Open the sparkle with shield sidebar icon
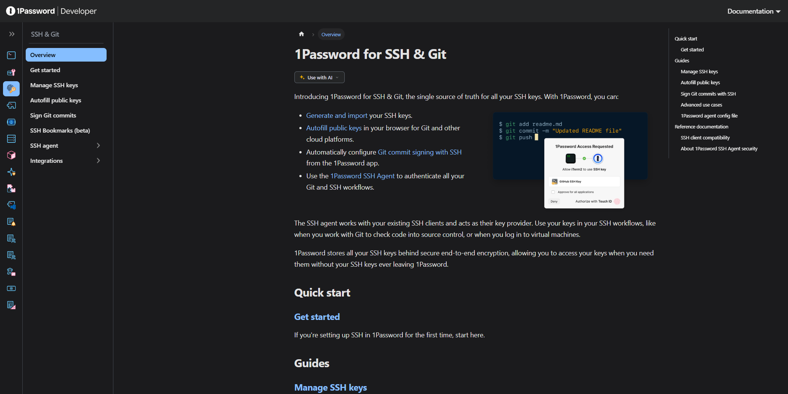 pos(11,172)
